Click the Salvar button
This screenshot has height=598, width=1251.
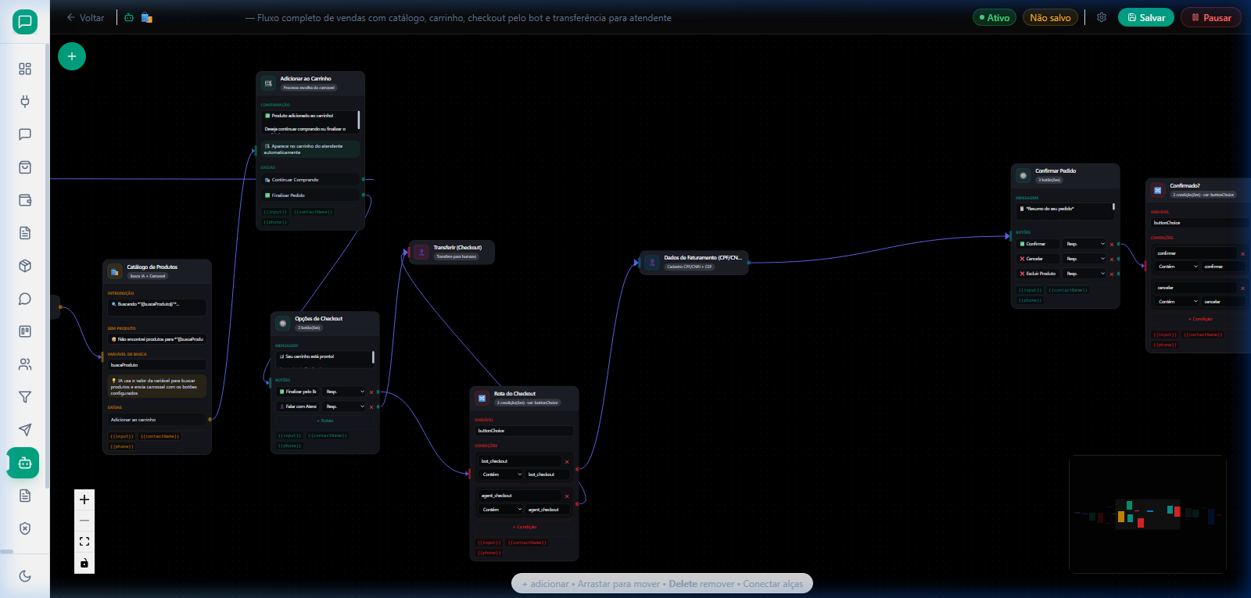click(1145, 17)
